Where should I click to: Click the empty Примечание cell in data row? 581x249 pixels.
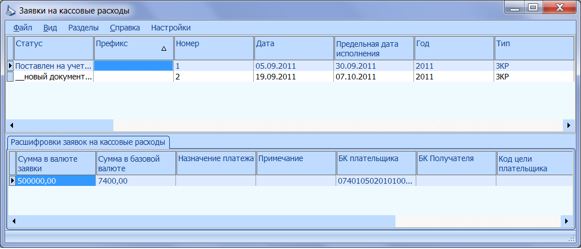(x=296, y=180)
